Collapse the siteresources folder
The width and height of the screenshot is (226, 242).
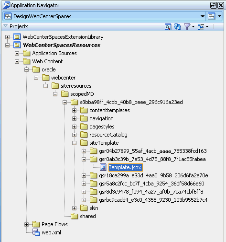45,86
